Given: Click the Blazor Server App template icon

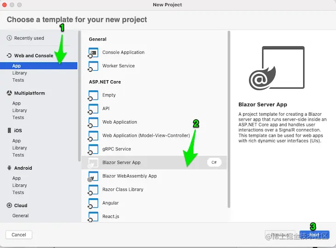Looking at the screenshot, I should 93,163.
